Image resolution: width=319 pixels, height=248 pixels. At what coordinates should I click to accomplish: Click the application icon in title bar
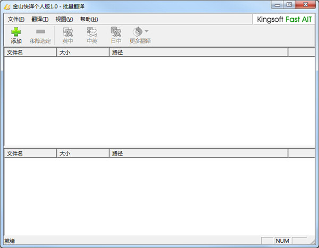coord(7,7)
